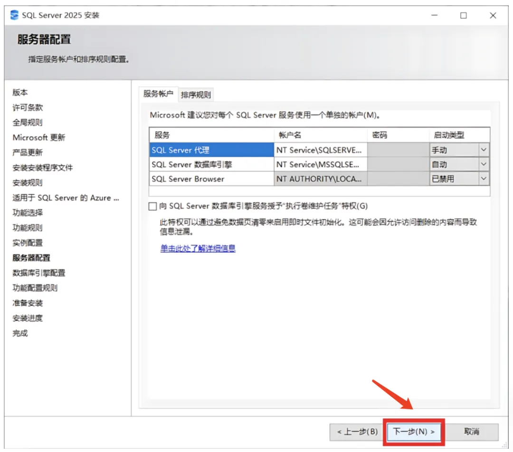Click the SQL Server installer title bar icon
513x452 pixels.
click(x=14, y=15)
